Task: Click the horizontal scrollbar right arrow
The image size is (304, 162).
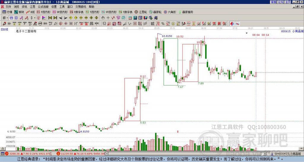Action: pyautogui.click(x=265, y=154)
